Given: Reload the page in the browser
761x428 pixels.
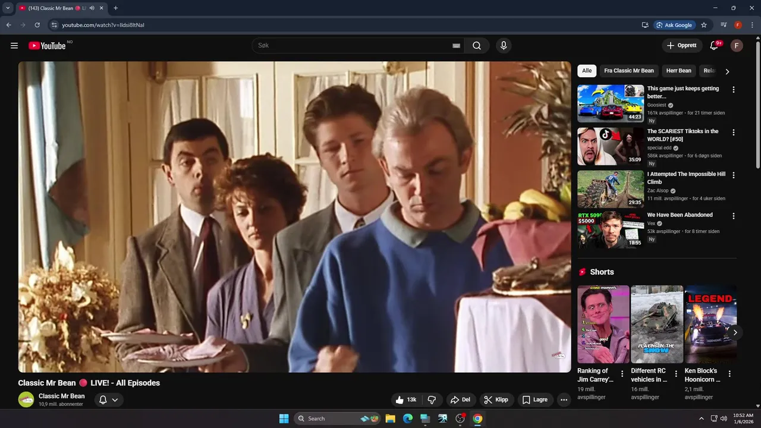Looking at the screenshot, I should tap(37, 25).
